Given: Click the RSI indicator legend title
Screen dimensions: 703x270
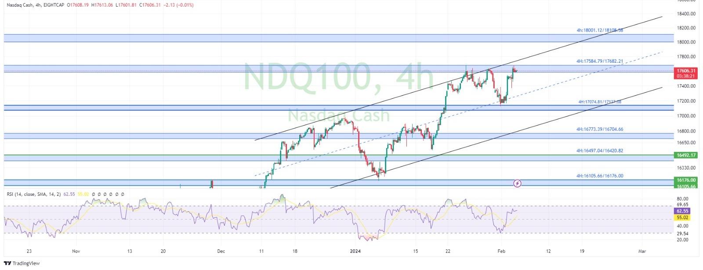Looking at the screenshot, I should [x=33, y=194].
